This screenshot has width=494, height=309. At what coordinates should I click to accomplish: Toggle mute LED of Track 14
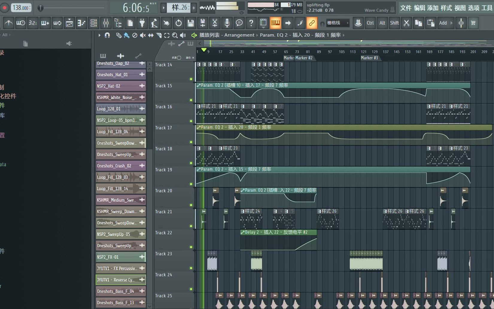click(x=191, y=79)
